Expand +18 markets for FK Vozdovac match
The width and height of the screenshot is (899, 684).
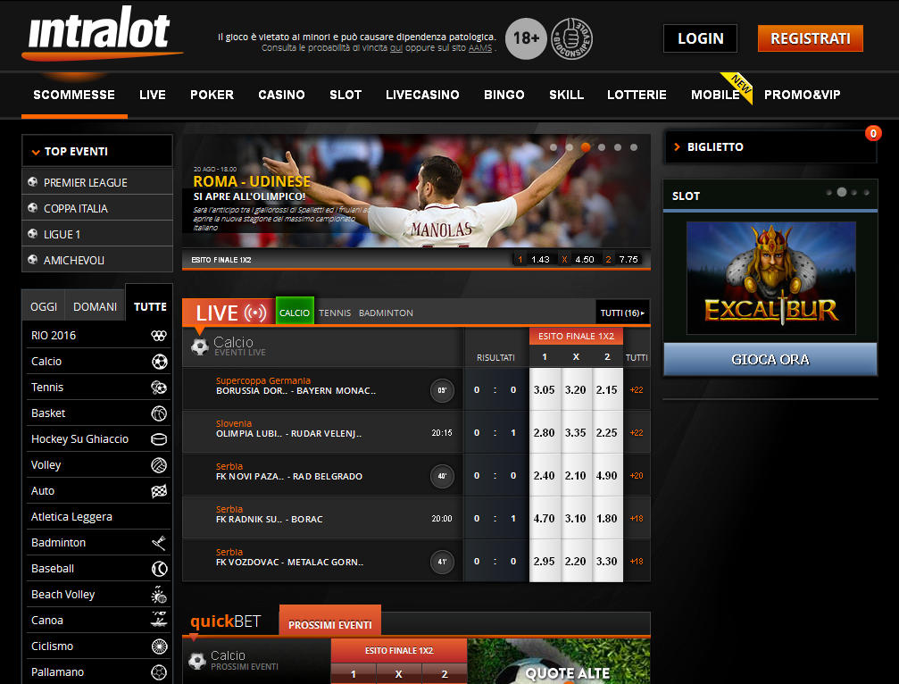coord(637,562)
